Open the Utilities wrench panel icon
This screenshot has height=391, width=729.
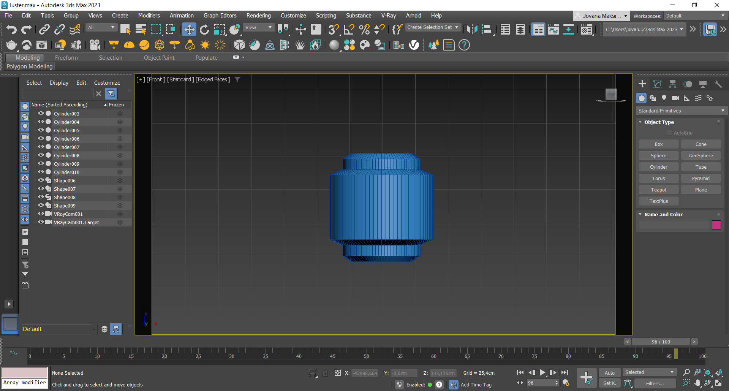tap(718, 84)
